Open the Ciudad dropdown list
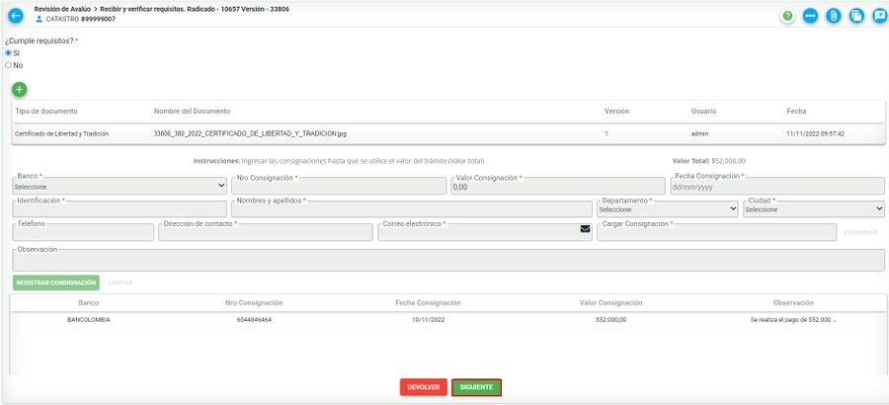Viewport: 889px width, 405px height. tap(814, 209)
